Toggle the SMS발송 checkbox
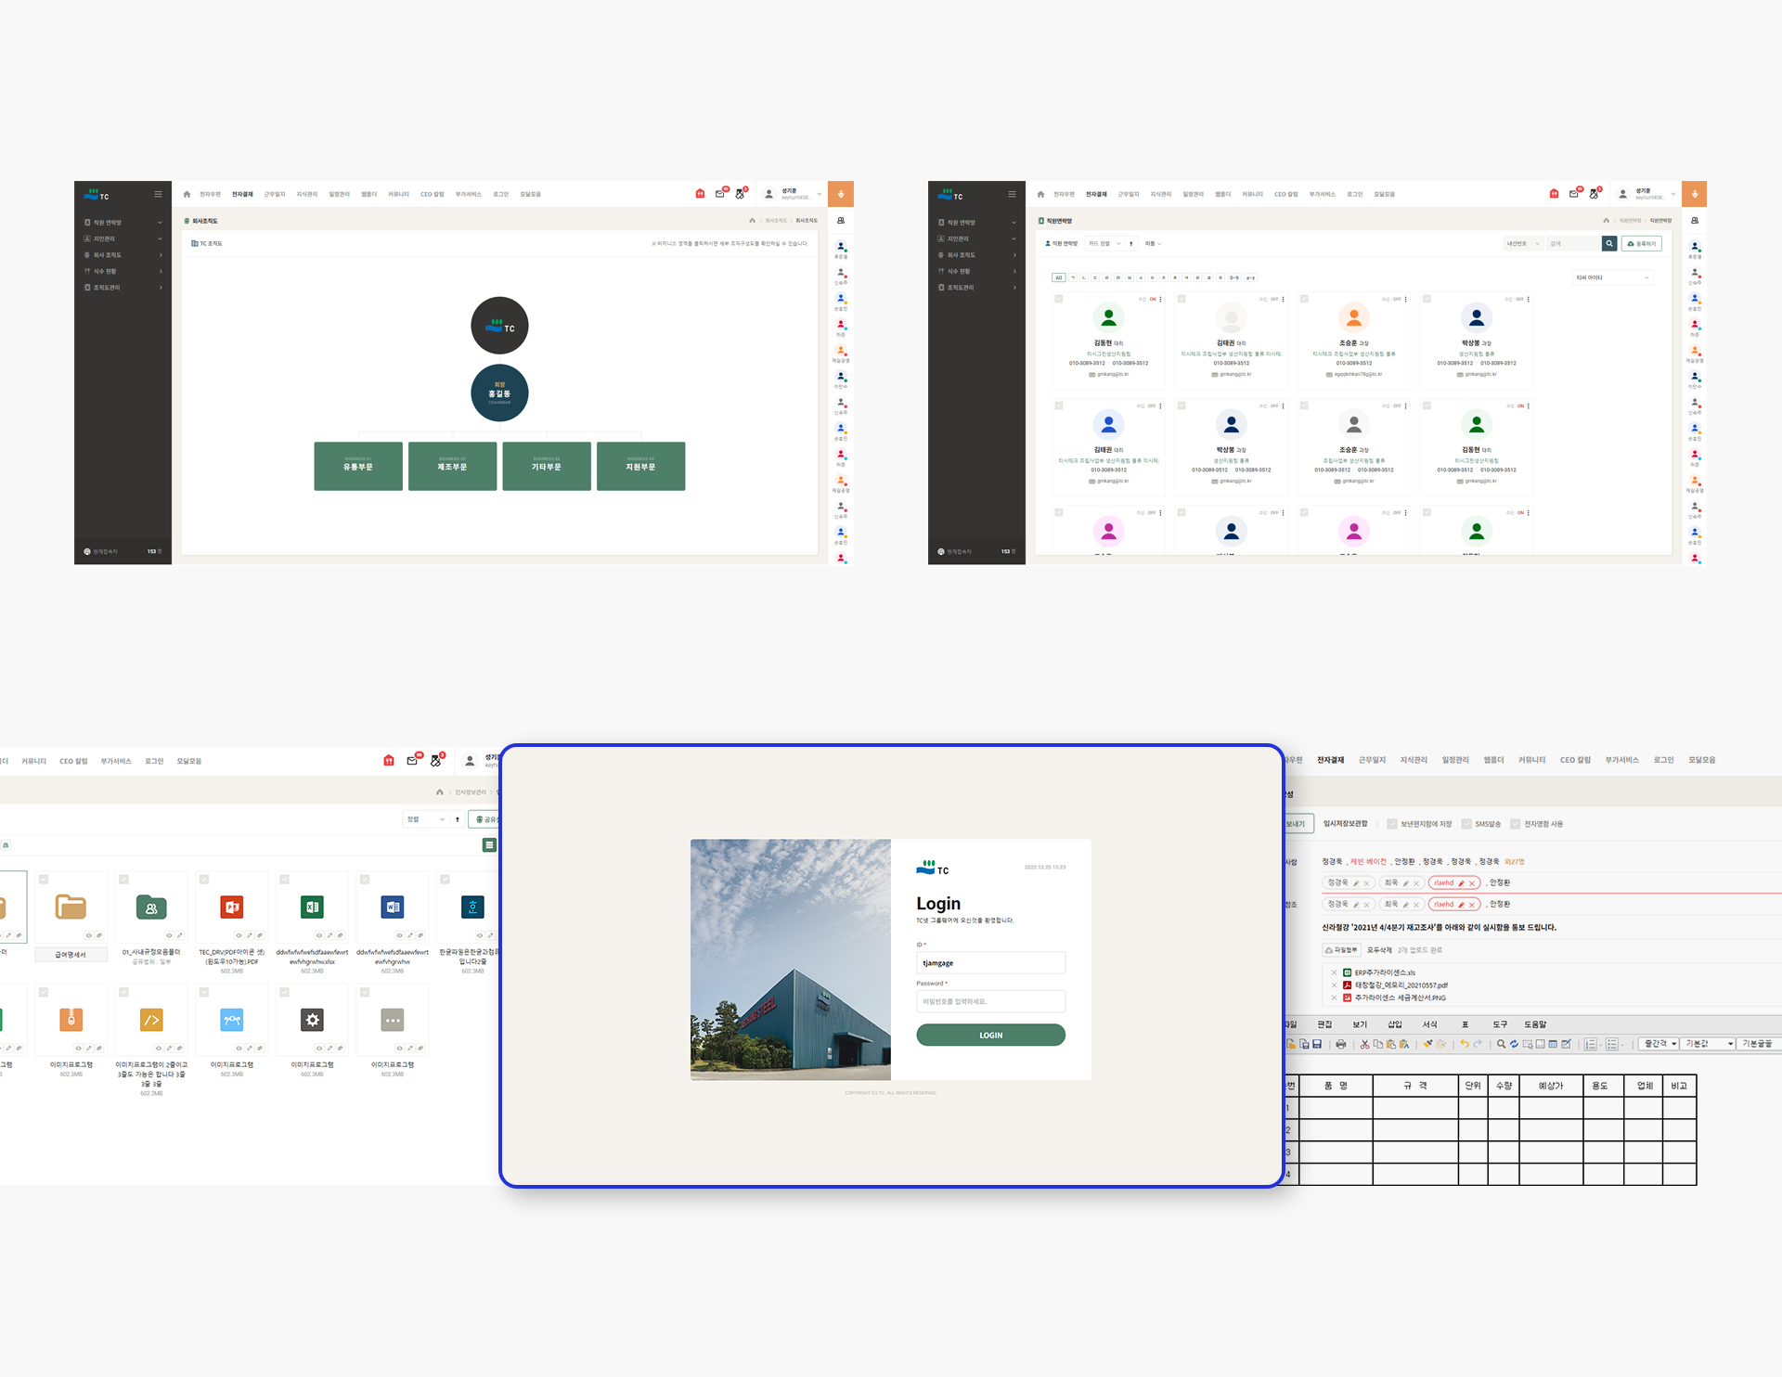 pyautogui.click(x=1466, y=824)
